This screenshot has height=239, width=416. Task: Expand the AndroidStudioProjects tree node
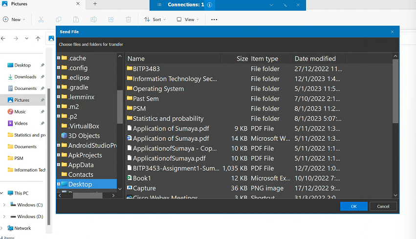coord(58,145)
